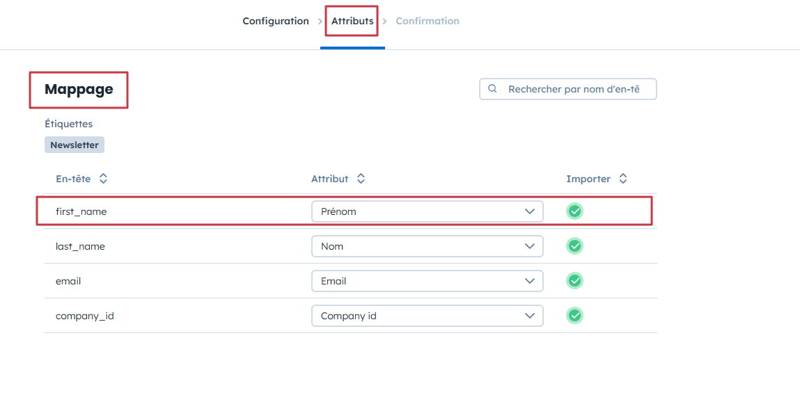The image size is (800, 402).
Task: Sort by En-tête column arrows
Action: 103,179
